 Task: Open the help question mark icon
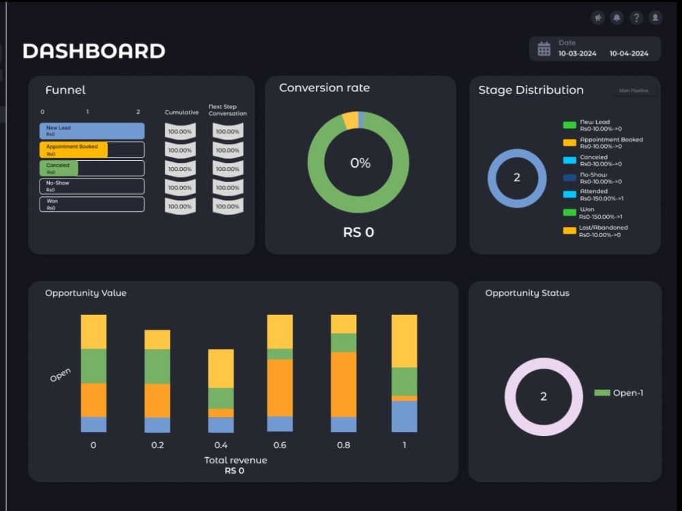coord(636,18)
